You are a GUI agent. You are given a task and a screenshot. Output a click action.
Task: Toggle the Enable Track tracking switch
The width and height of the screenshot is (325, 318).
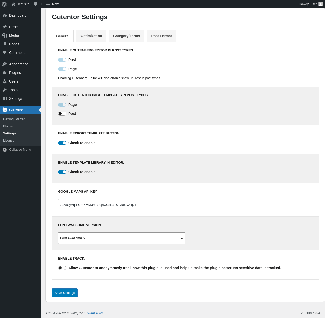pyautogui.click(x=62, y=268)
